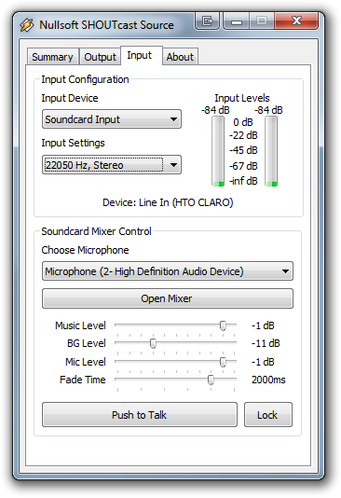Switch to the Output tab
Image resolution: width=341 pixels, height=498 pixels.
click(100, 57)
